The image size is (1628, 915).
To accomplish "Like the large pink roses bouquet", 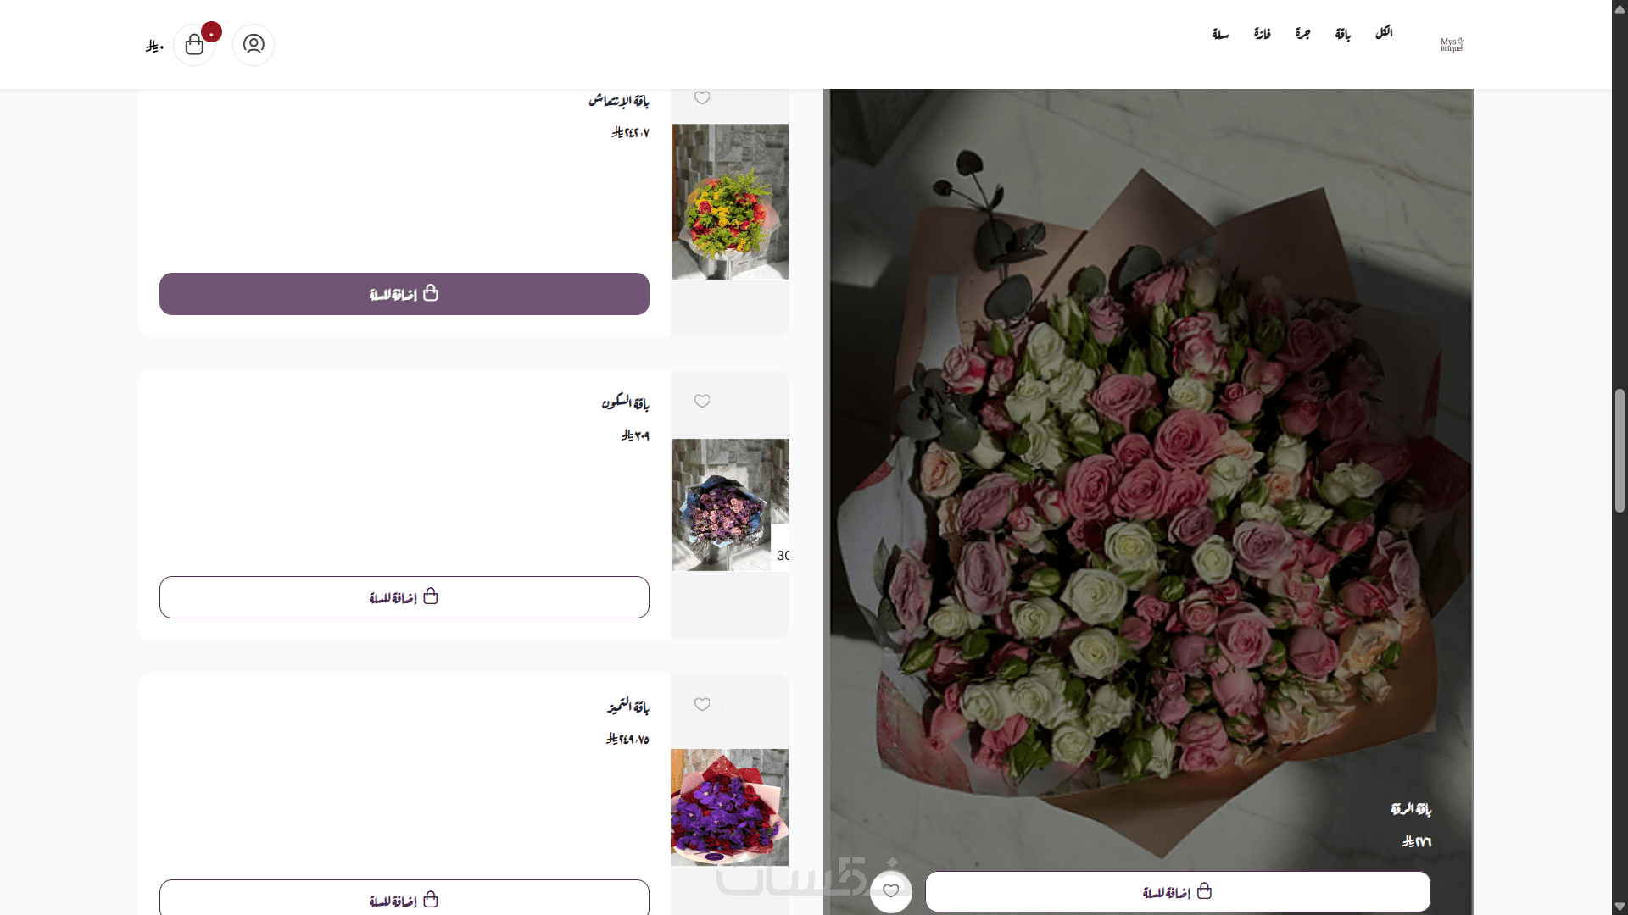I will tap(890, 890).
